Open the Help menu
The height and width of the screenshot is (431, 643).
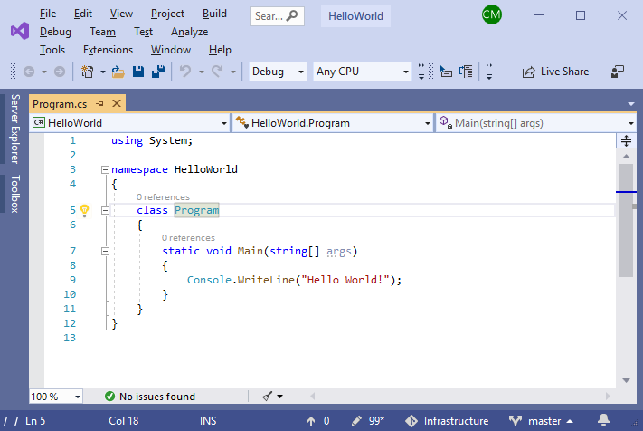click(x=220, y=50)
